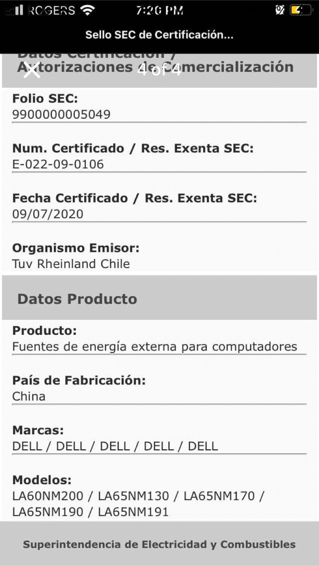Tap the Wi-Fi status icon
Screen dimensions: 319x566
pyautogui.click(x=87, y=10)
